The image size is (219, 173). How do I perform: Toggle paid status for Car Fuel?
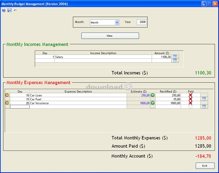coord(190,99)
